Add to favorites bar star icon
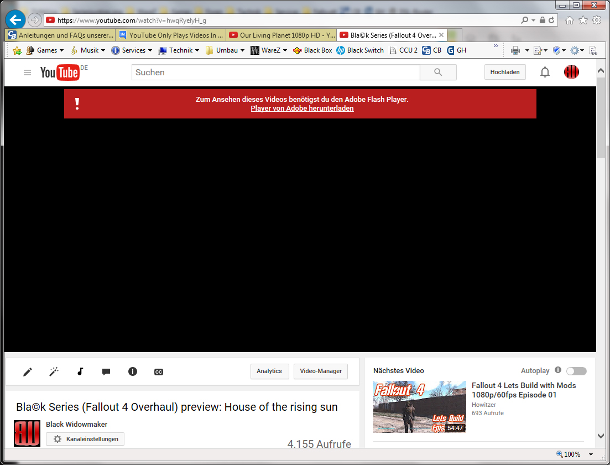This screenshot has height=465, width=610. click(17, 50)
